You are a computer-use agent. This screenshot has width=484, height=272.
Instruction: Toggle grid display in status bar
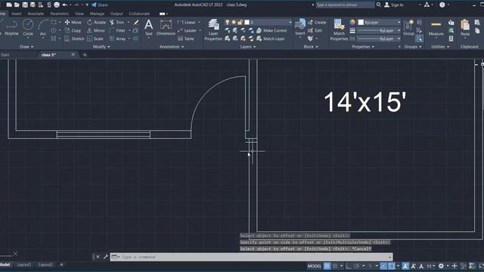click(327, 266)
